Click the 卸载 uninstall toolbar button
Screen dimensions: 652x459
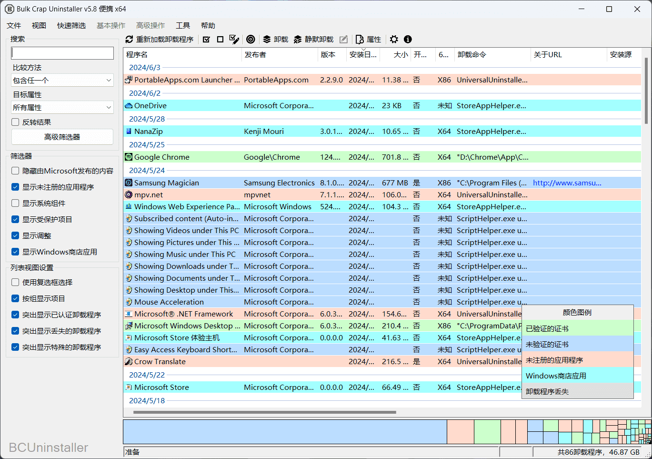click(275, 39)
